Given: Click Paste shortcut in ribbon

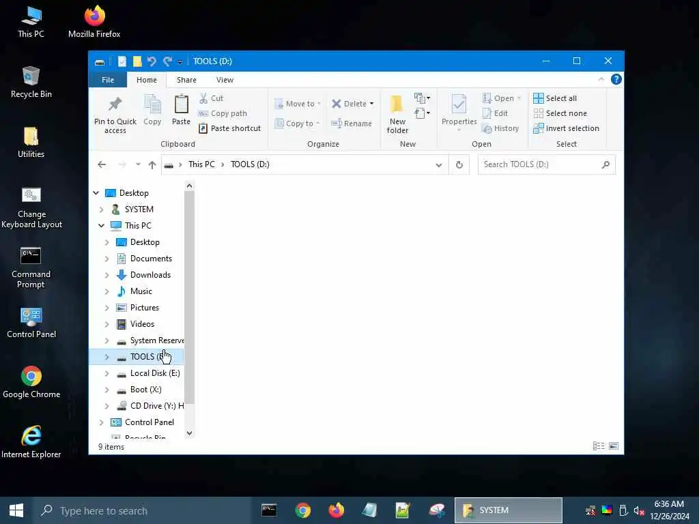Looking at the screenshot, I should click(x=229, y=128).
